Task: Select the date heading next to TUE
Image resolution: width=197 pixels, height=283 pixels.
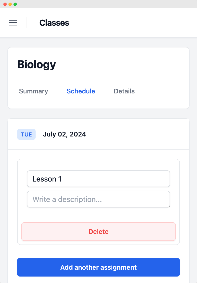Action: point(64,134)
